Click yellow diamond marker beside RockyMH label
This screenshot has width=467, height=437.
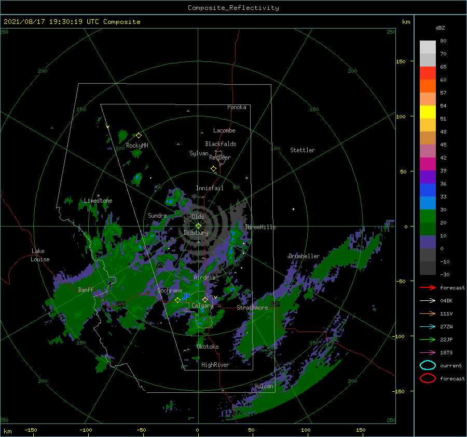139,136
